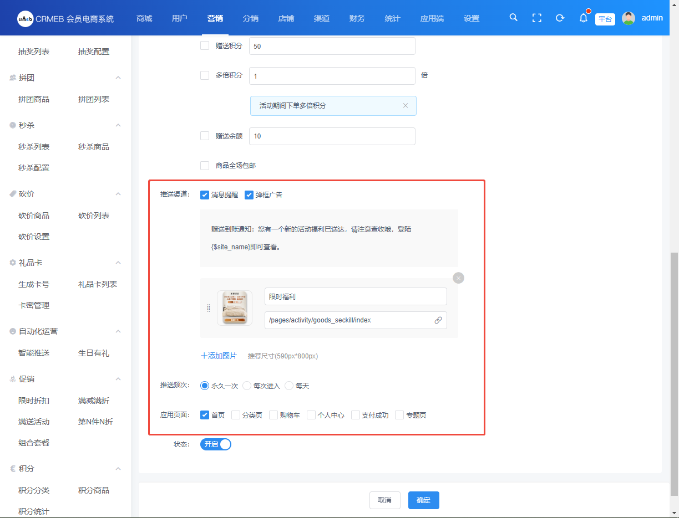679x518 pixels.
Task: Click the drag handle beside ad thumbnail
Action: [x=209, y=308]
